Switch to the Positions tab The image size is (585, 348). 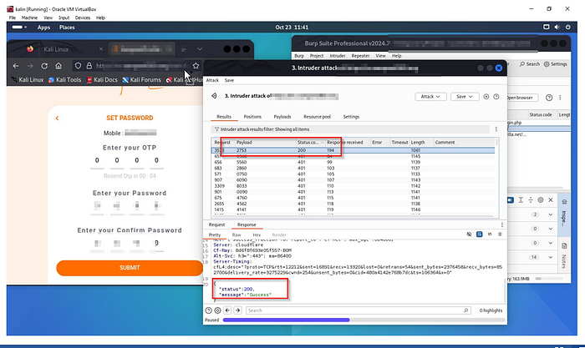(252, 117)
